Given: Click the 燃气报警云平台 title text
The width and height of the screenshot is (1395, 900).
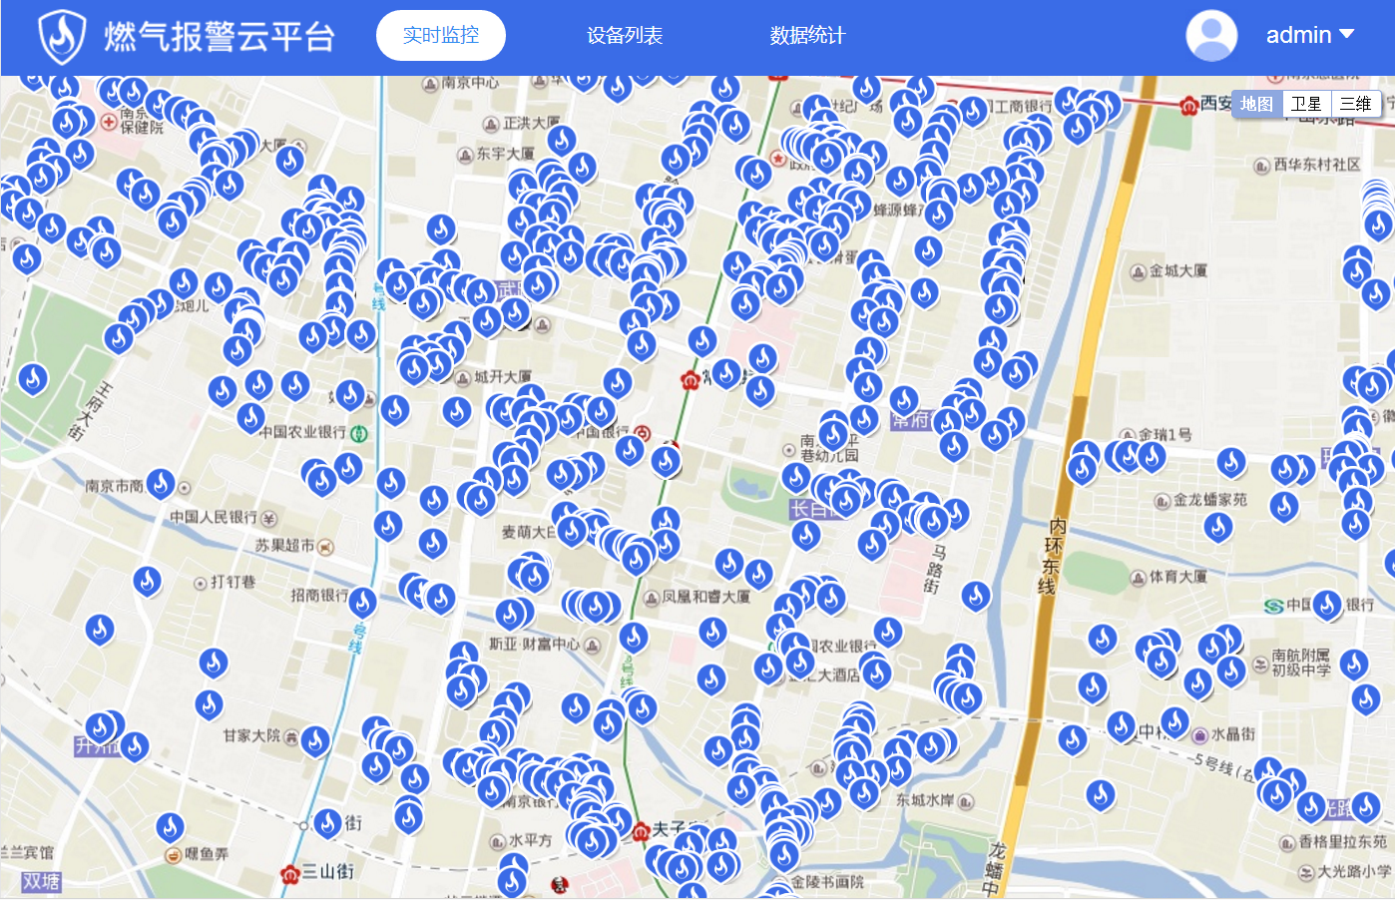Looking at the screenshot, I should point(220,37).
